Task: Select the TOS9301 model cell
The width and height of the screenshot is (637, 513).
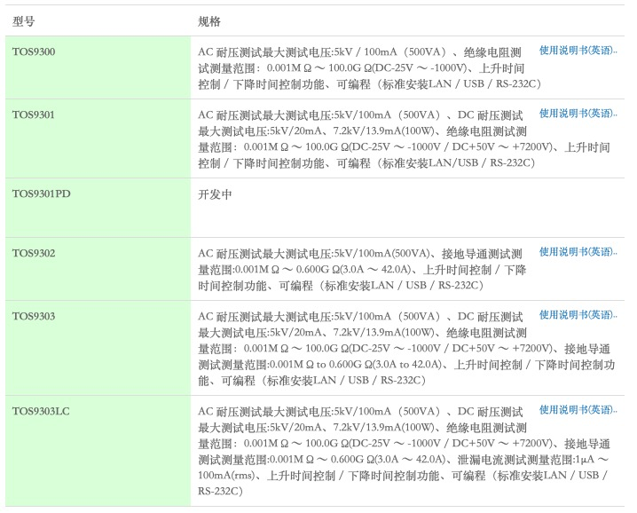Action: (98, 138)
